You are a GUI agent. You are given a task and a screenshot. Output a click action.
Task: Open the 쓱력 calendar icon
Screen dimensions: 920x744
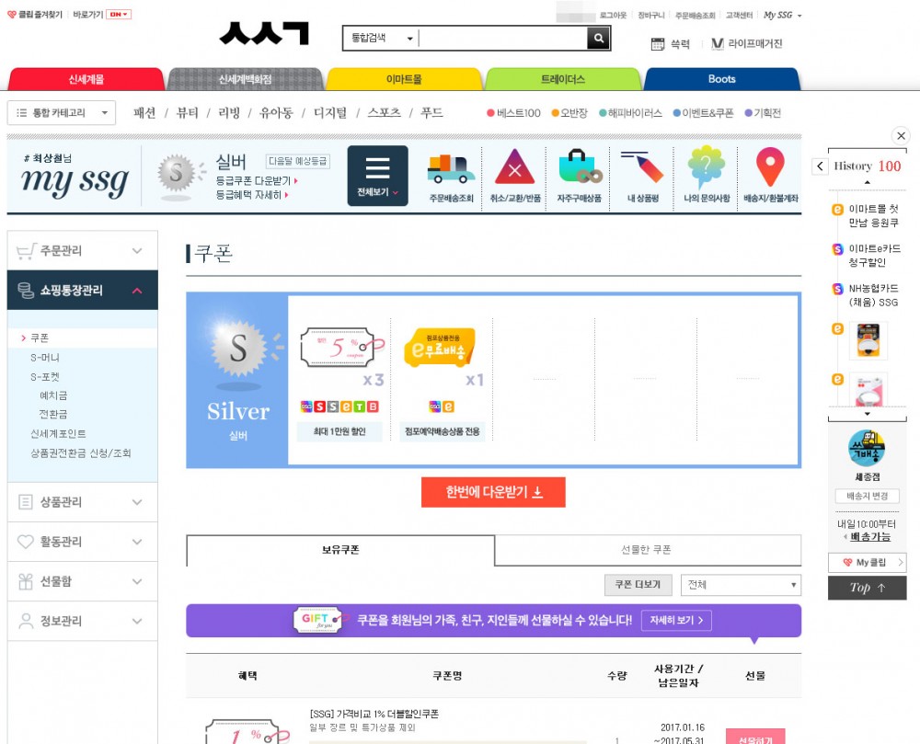658,44
